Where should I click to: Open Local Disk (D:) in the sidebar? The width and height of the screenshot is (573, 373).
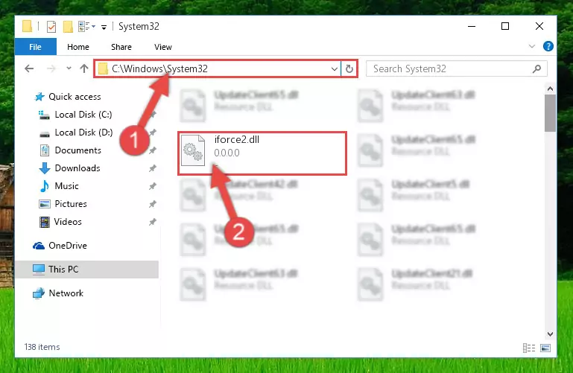point(83,133)
